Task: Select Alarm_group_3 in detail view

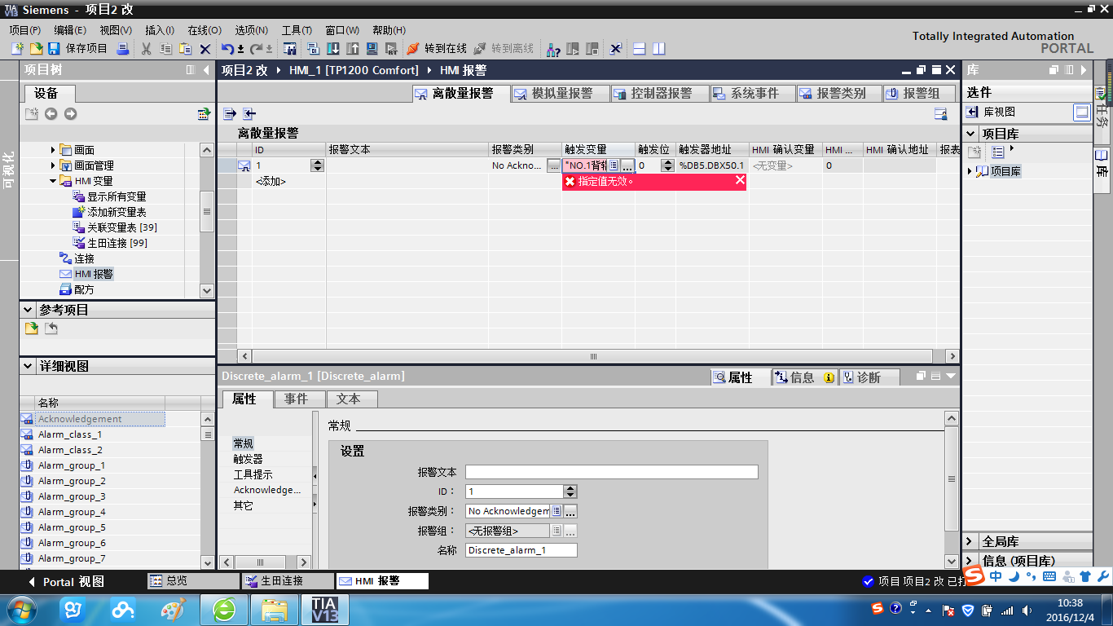Action: coord(72,496)
